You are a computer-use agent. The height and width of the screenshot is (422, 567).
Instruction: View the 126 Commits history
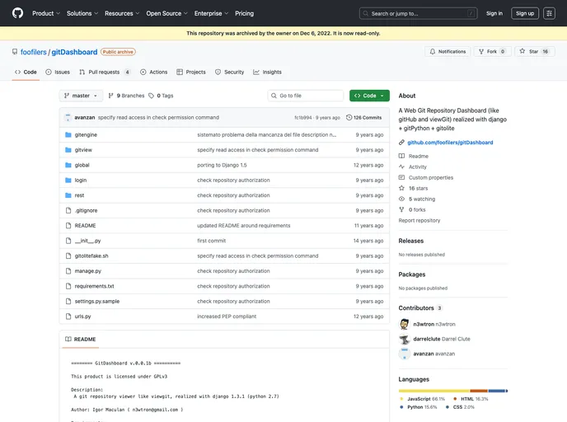pos(363,118)
